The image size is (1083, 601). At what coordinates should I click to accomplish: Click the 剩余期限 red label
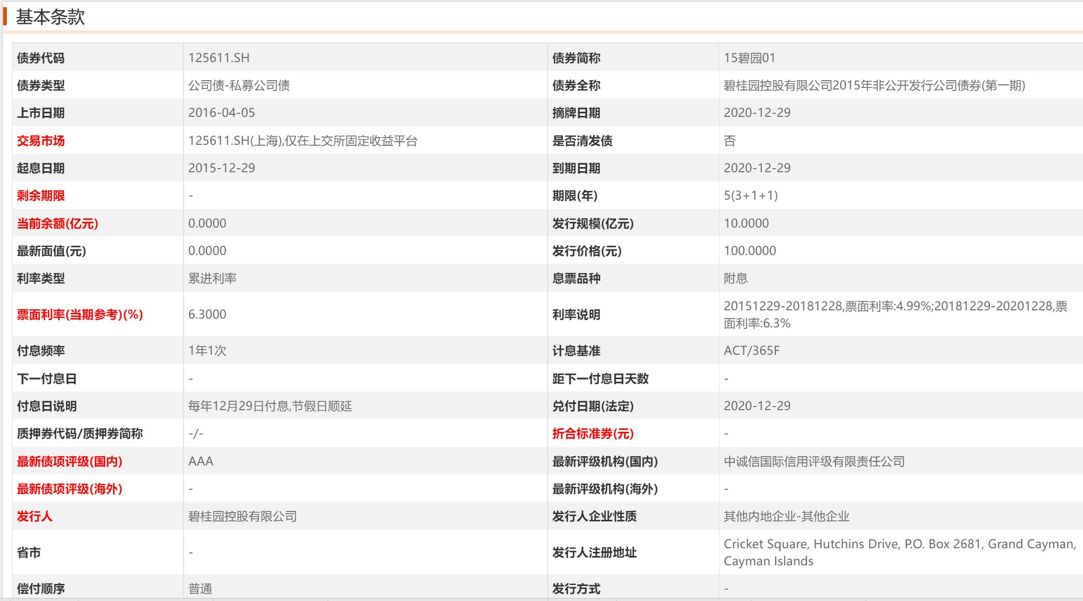pyautogui.click(x=40, y=196)
